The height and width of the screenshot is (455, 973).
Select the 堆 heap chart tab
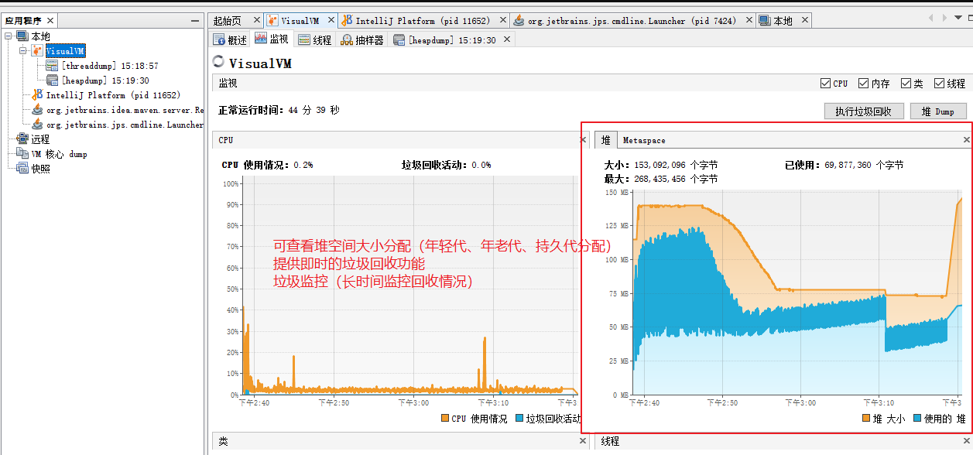[x=606, y=140]
